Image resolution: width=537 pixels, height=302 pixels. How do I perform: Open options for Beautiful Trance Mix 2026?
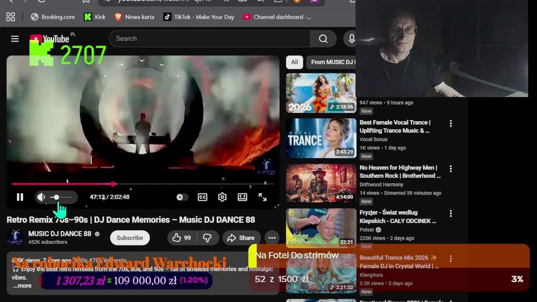pos(451,259)
